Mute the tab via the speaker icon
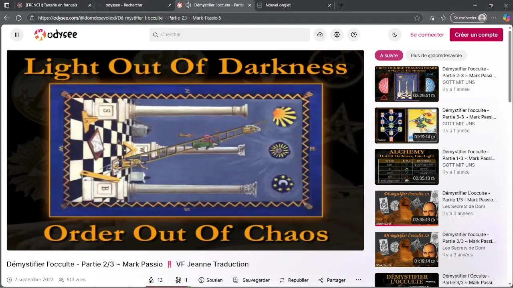 point(188,5)
